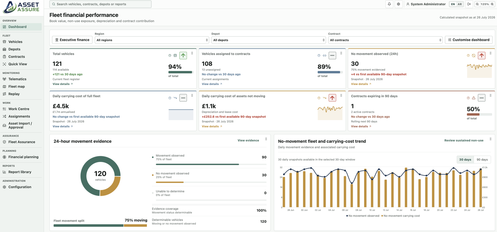Open Telematics page
Image resolution: width=497 pixels, height=232 pixels.
click(21, 79)
